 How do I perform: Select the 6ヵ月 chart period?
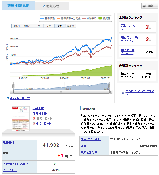coord(27,26)
